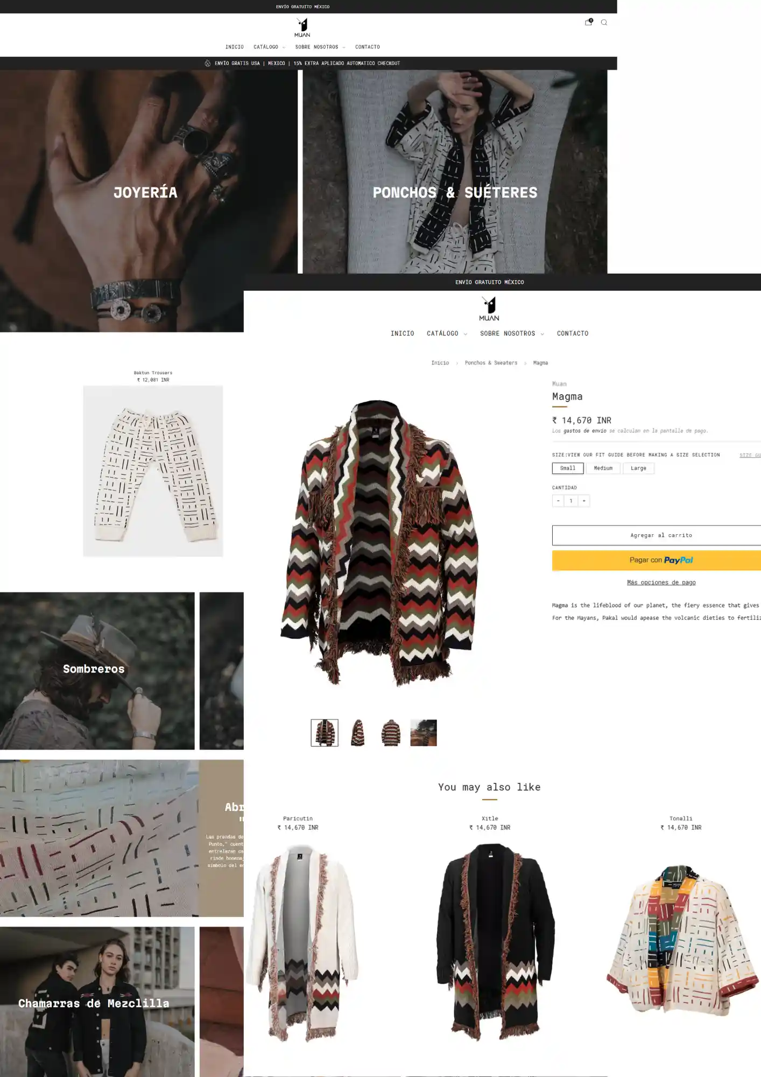Open Ponchos & Sweaters breadcrumb link
The width and height of the screenshot is (761, 1077).
click(491, 363)
